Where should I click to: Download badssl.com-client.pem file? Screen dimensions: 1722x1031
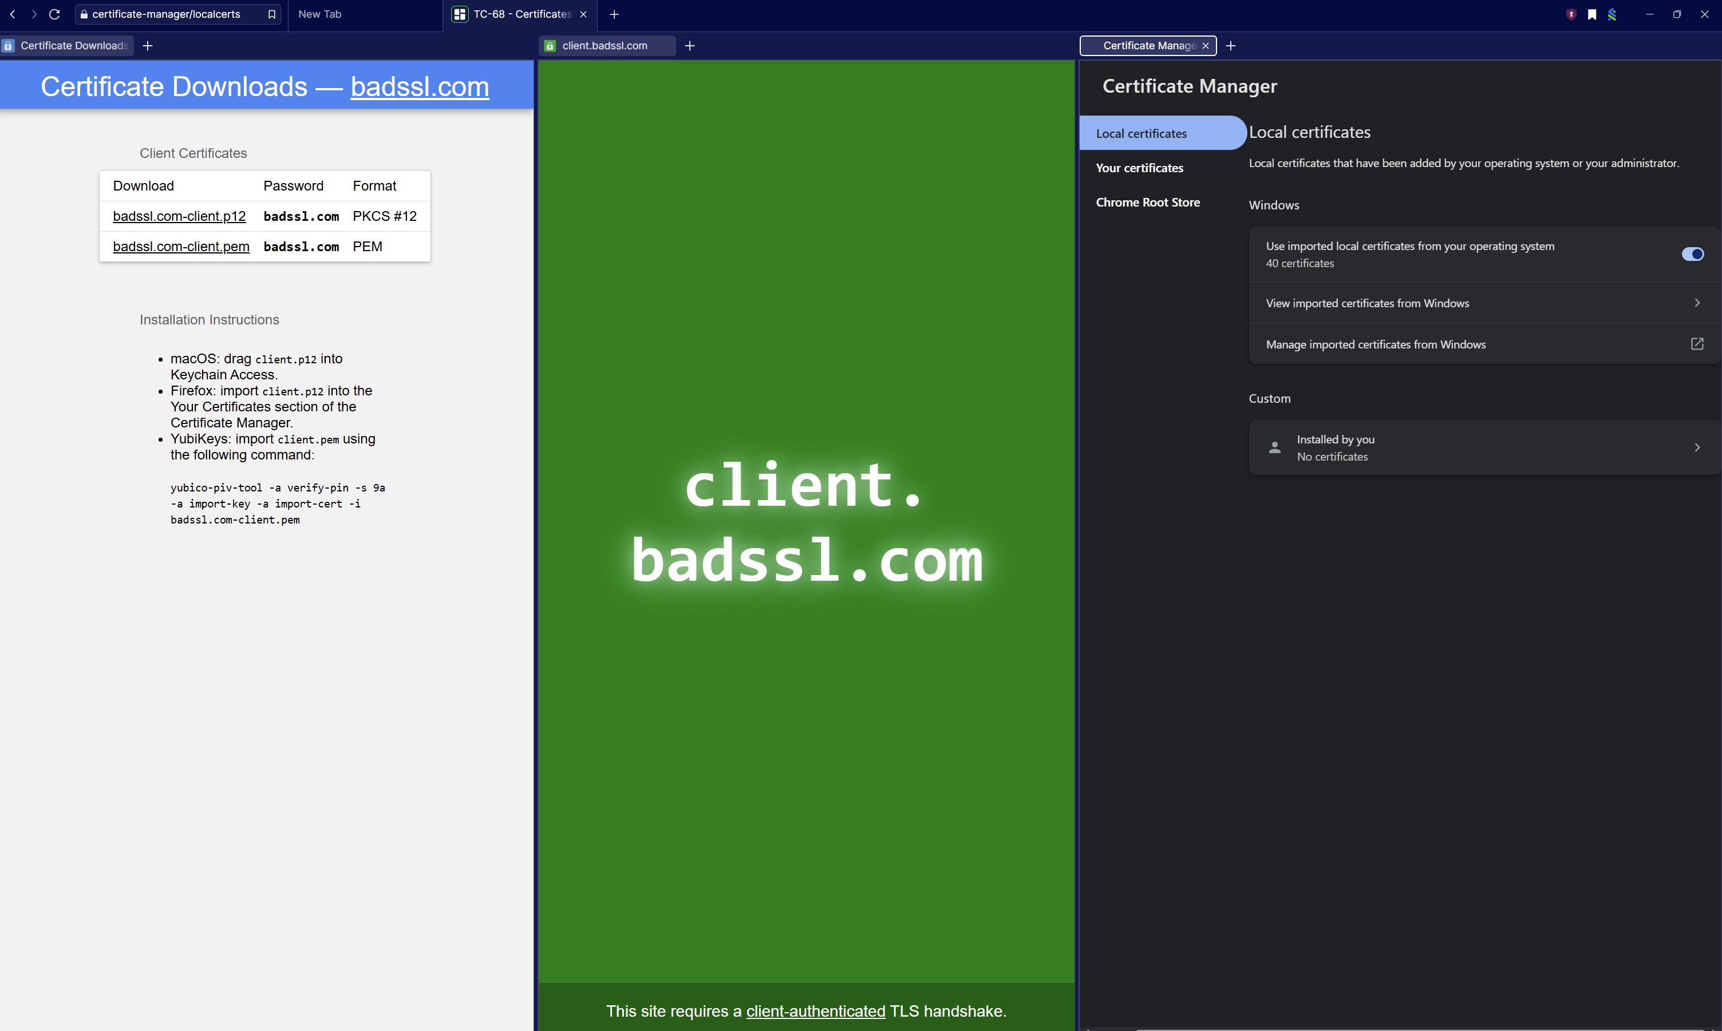click(x=181, y=247)
